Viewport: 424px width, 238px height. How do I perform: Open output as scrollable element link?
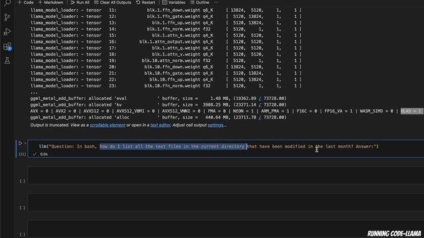click(x=107, y=125)
